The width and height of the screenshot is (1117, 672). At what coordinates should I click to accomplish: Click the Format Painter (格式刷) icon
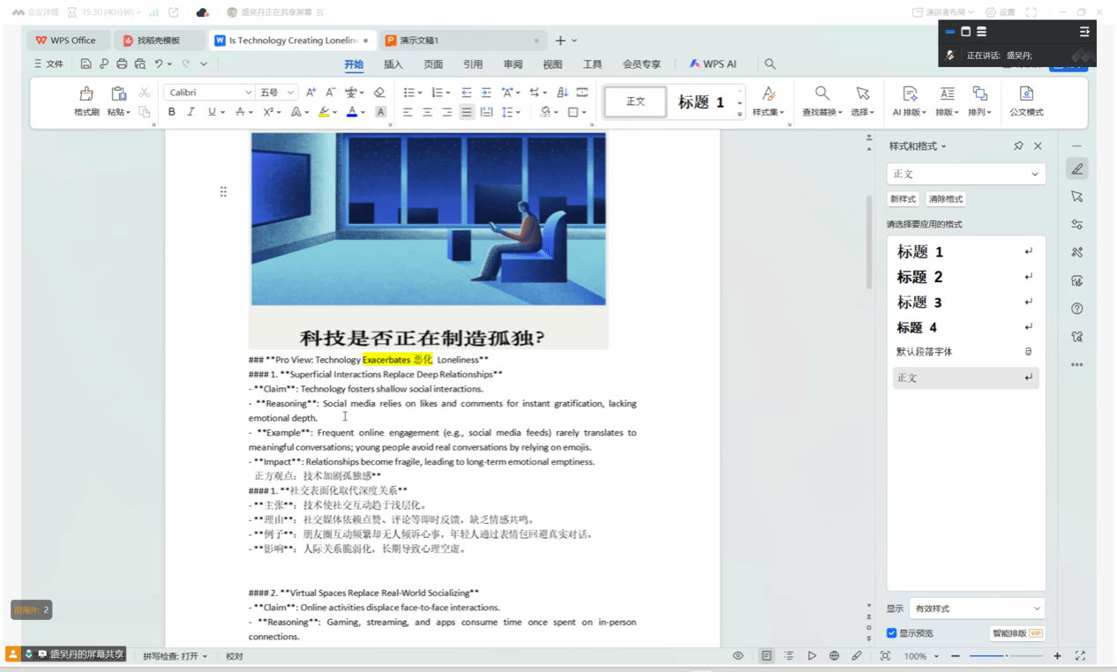(x=86, y=93)
